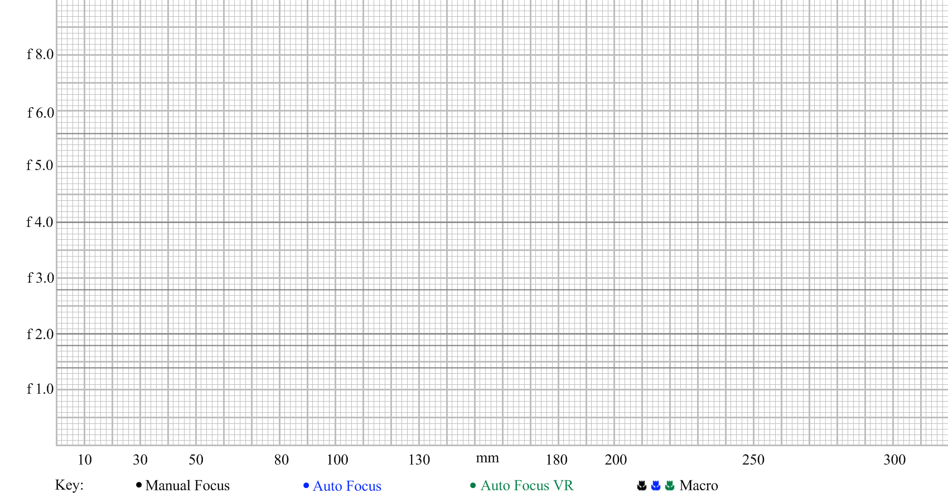The image size is (948, 502).
Task: Select the Manual Focus key label
Action: pyautogui.click(x=187, y=485)
